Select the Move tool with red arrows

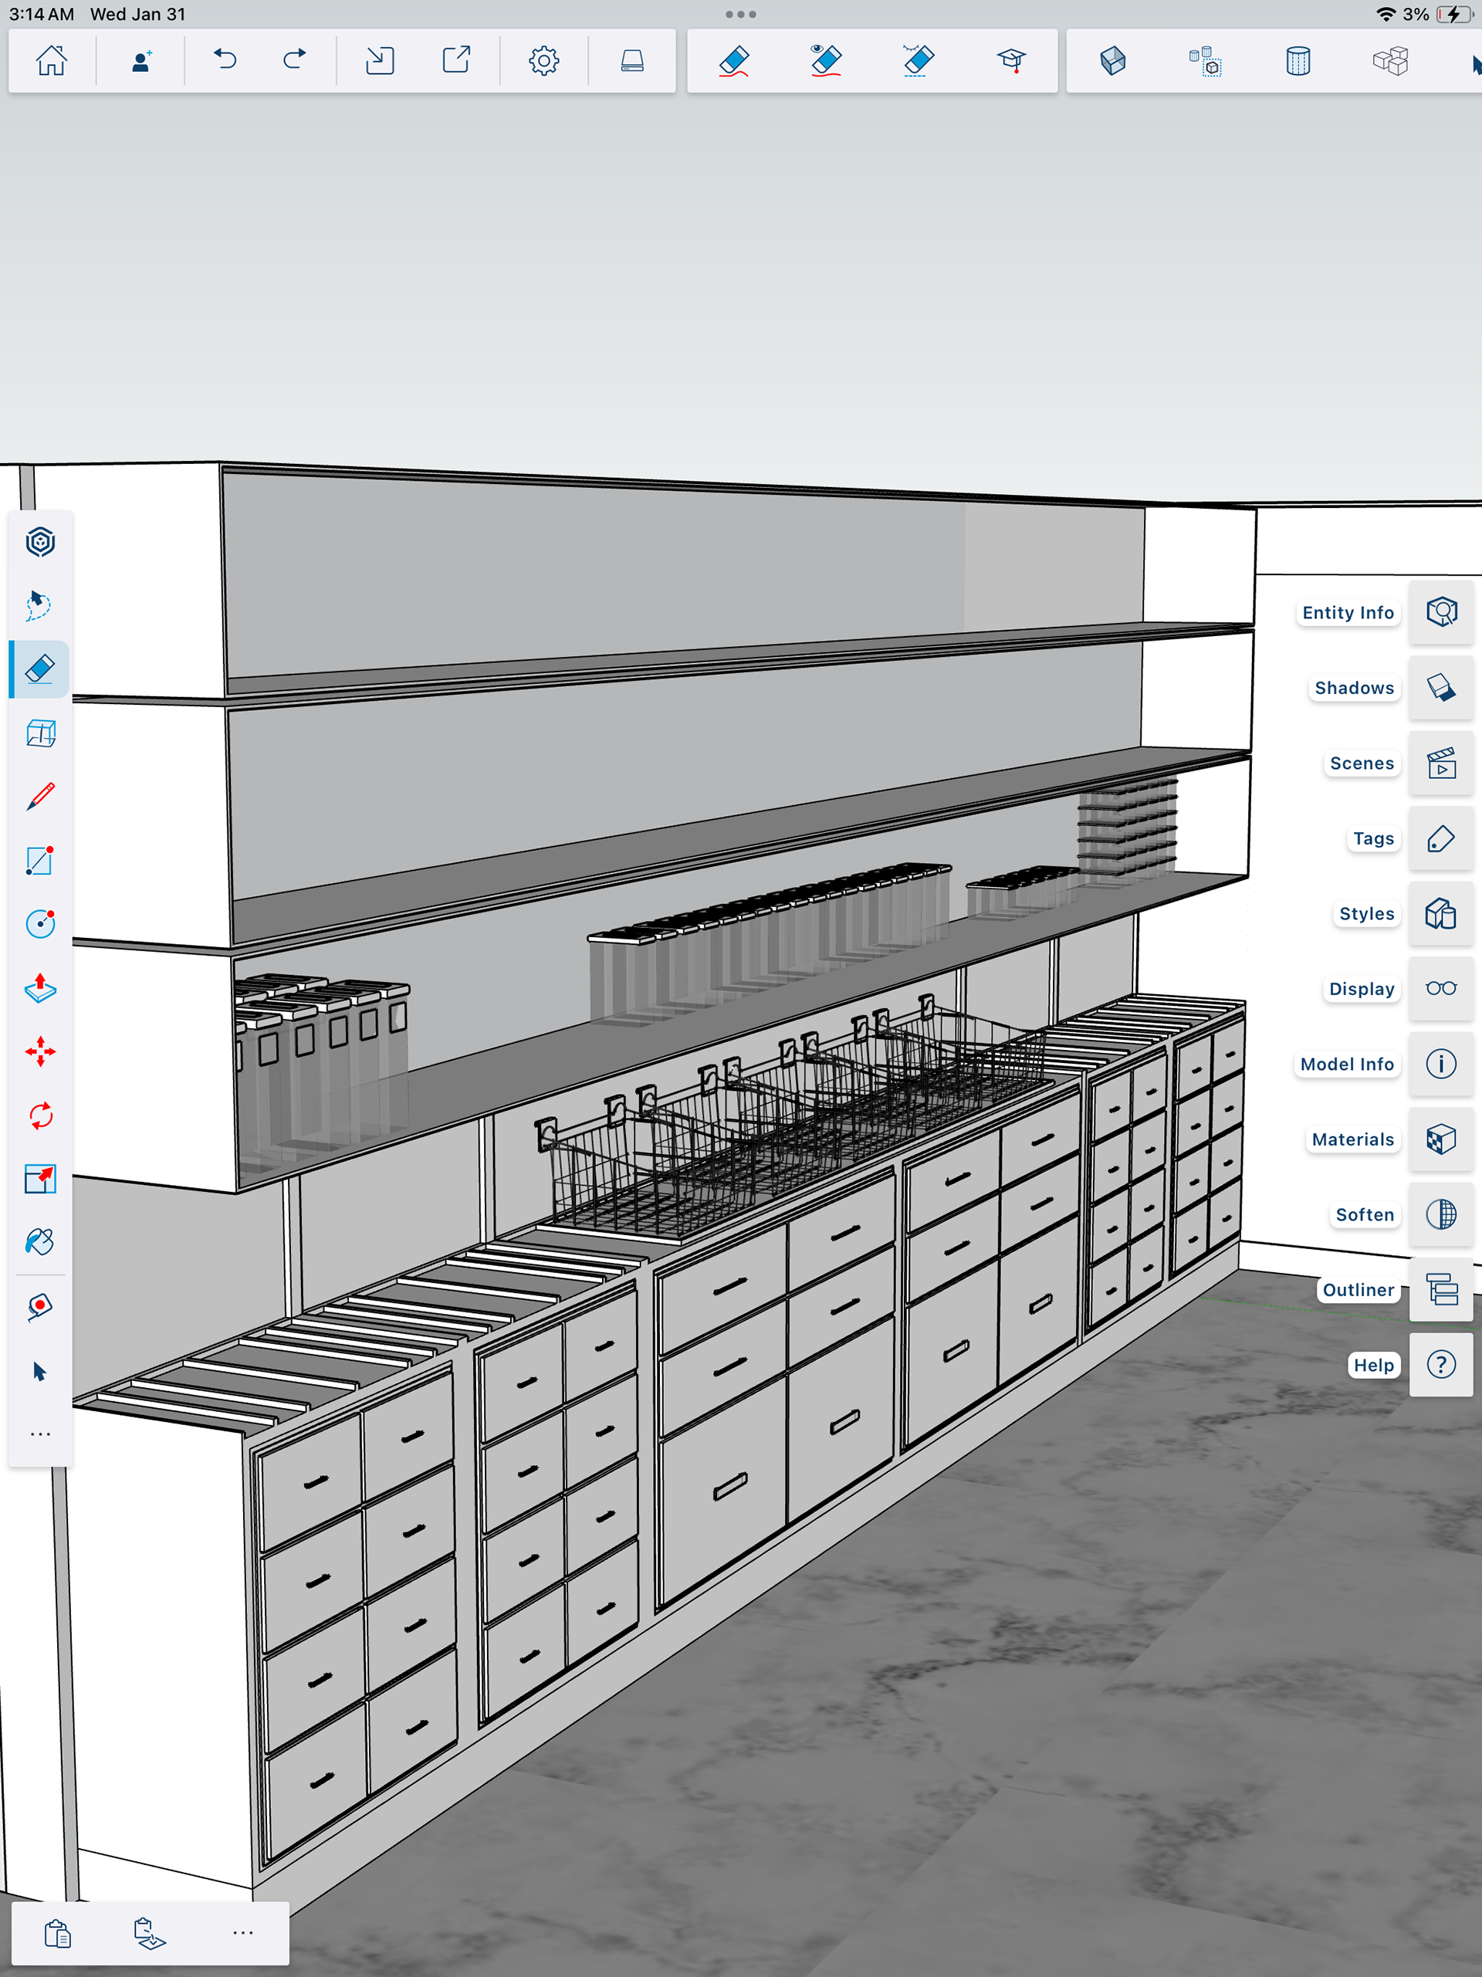pos(40,1051)
